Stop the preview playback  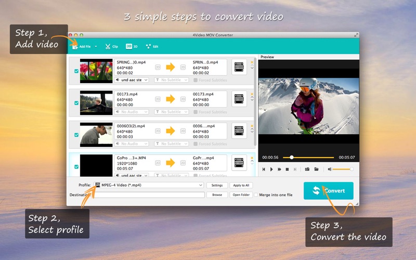287,169
